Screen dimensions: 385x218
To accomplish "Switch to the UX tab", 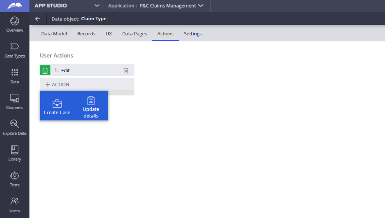I will 109,33.
